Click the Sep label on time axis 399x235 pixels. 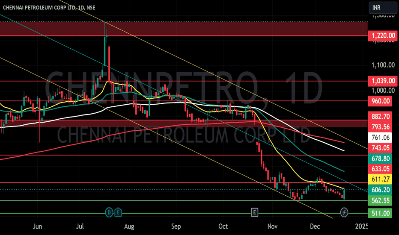[176, 226]
